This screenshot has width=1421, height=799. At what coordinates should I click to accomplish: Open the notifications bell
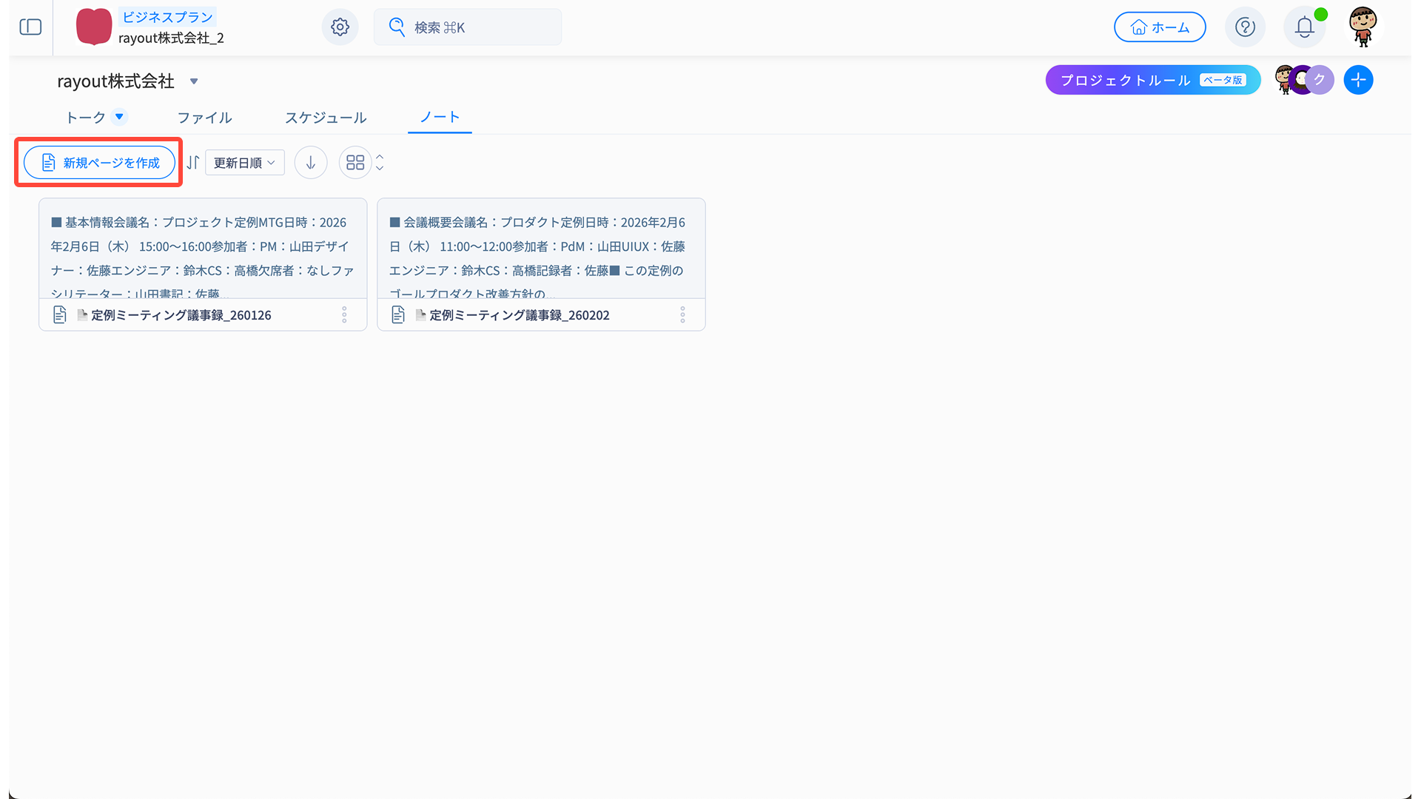pyautogui.click(x=1304, y=27)
